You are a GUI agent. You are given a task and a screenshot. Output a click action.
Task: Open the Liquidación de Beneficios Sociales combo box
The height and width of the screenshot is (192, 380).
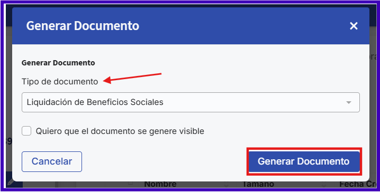coord(191,102)
